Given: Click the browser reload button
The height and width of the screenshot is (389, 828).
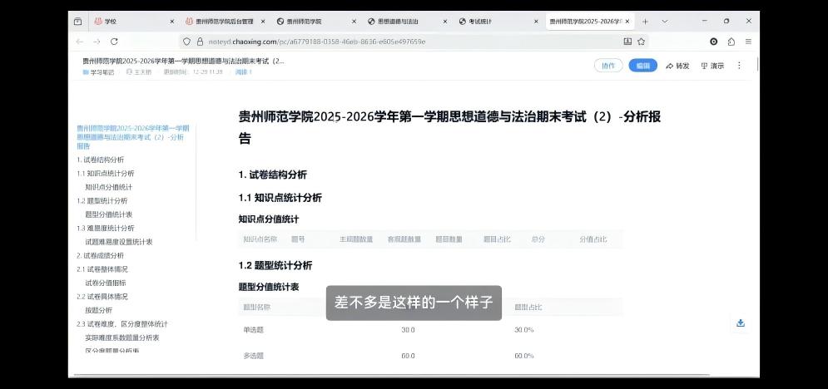Looking at the screenshot, I should point(114,42).
